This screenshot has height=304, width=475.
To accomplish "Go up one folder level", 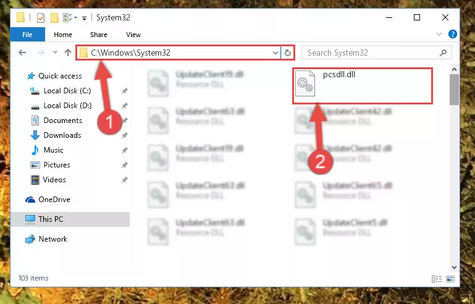I will [68, 53].
